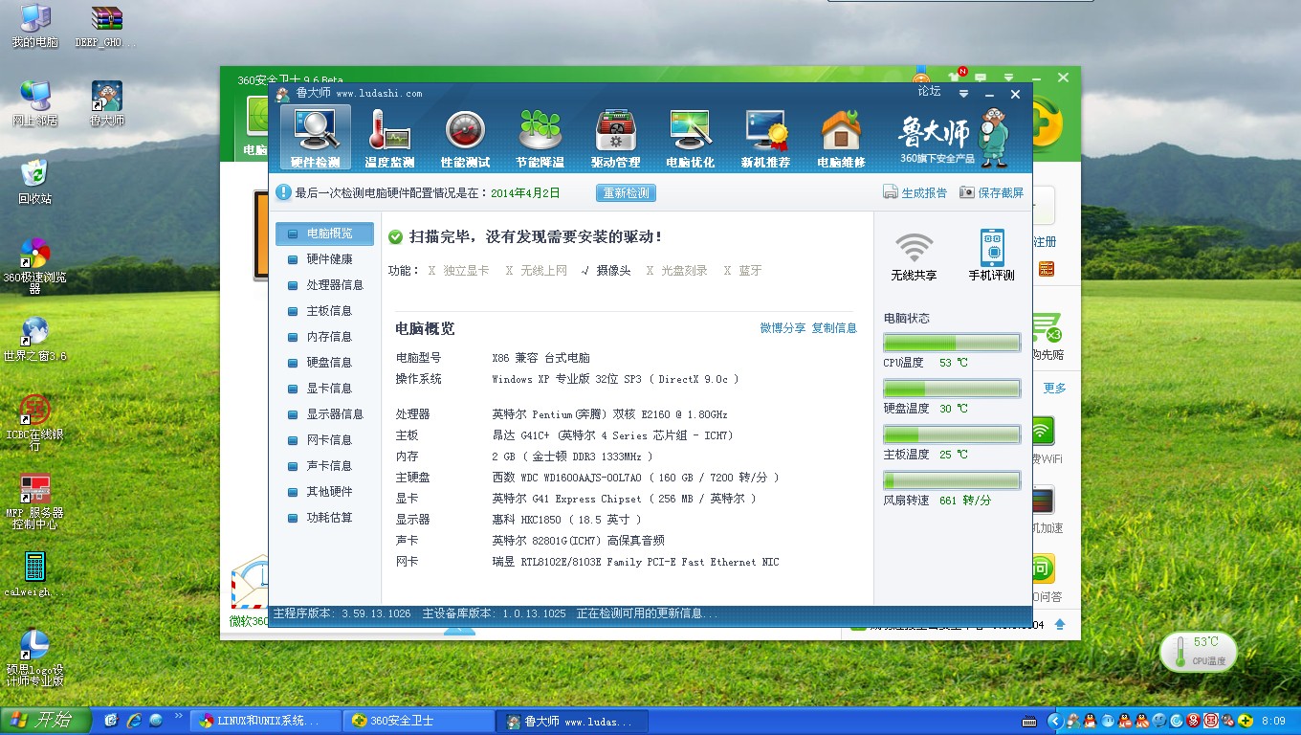Viewport: 1301px width, 735px height.
Task: Click the 风扇转速 progress bar
Action: click(952, 480)
